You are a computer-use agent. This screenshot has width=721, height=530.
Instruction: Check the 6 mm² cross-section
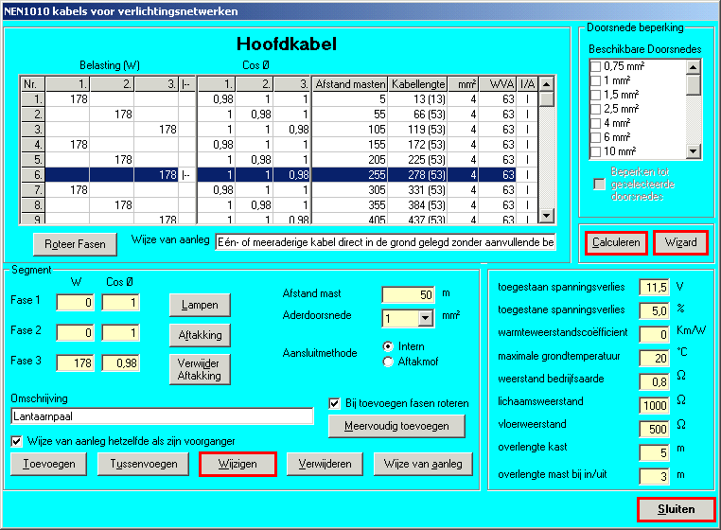tap(595, 137)
